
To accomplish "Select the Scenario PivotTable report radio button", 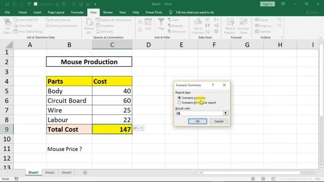I will (x=179, y=103).
